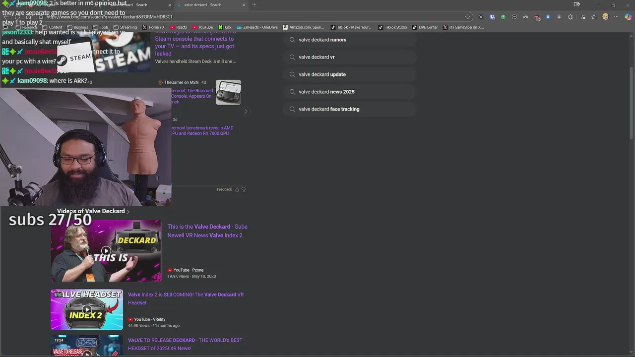Open the TikTok Studio bookmark
This screenshot has width=635, height=357.
click(392, 27)
